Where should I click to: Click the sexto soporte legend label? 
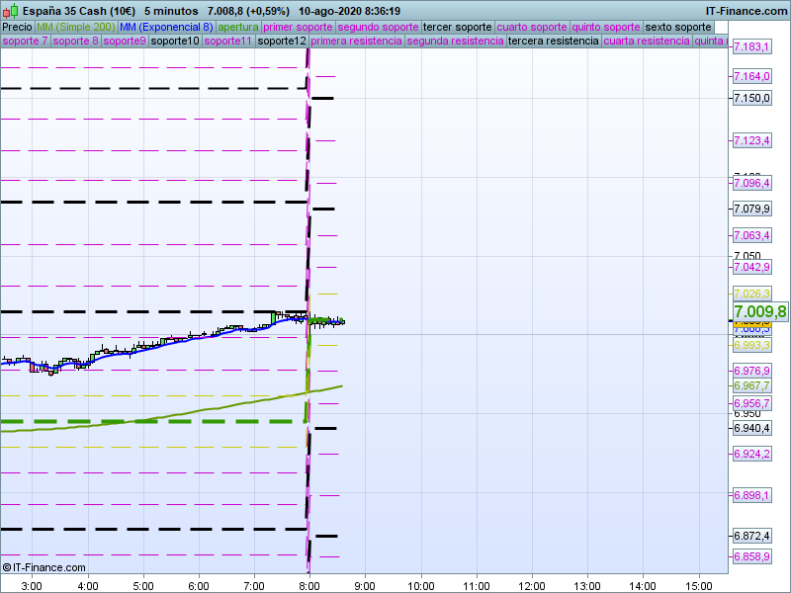tap(678, 27)
